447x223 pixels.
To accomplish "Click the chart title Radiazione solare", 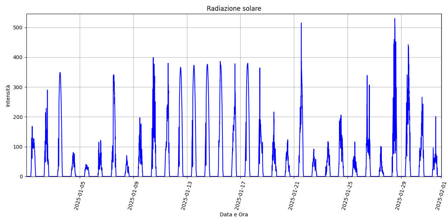I will (234, 9).
